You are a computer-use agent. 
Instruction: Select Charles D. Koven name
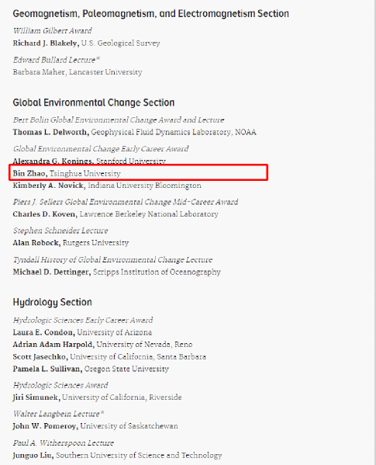click(x=45, y=214)
